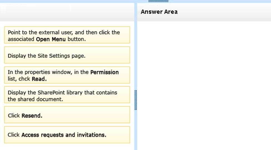271x150 pixels.
Task: Select the 'In the properties window' step
Action: tap(67, 75)
